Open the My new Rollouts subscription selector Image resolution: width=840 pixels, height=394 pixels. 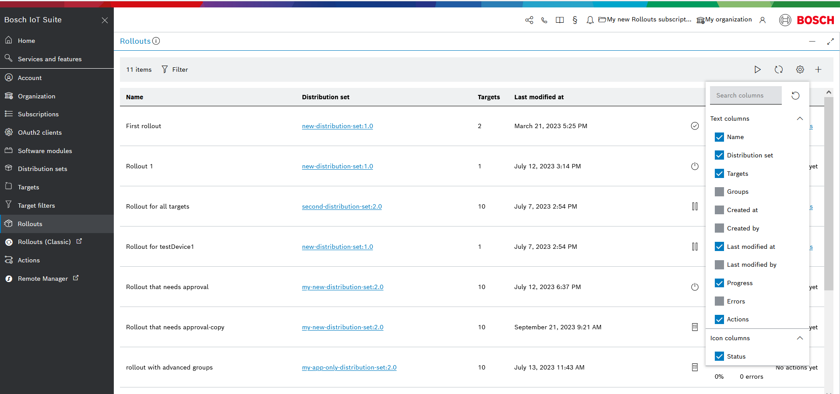pos(645,20)
